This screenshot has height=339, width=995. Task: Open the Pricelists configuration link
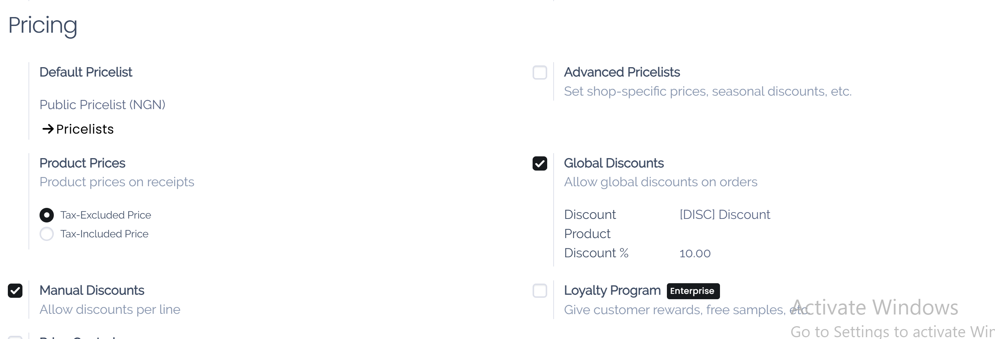(84, 129)
